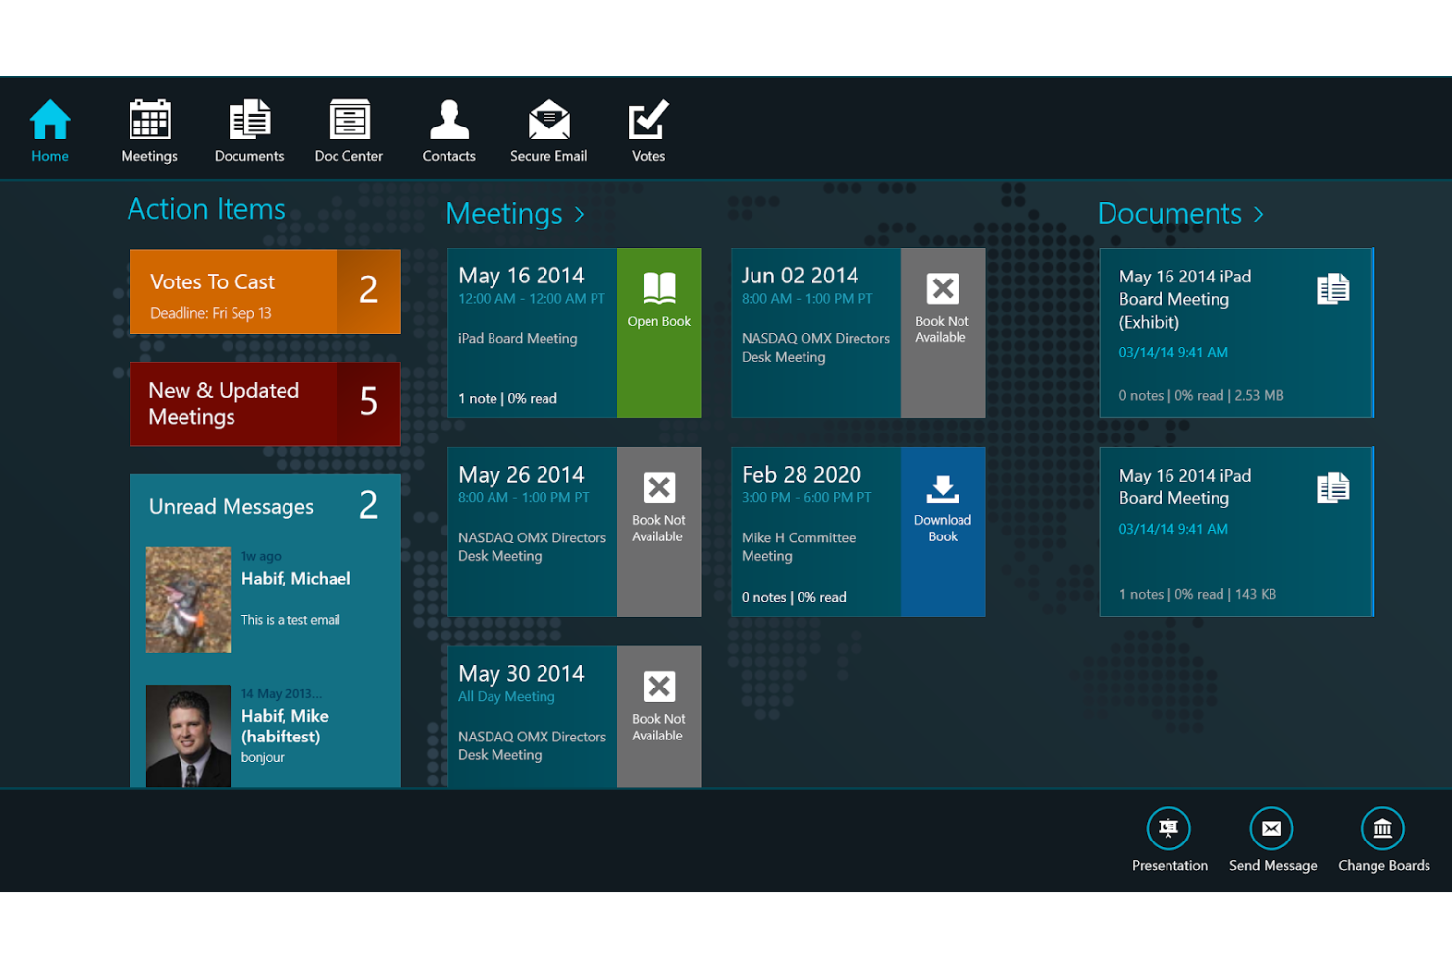
Task: Select the Jun 02 2014 NASDAQ meeting tile
Action: point(814,333)
